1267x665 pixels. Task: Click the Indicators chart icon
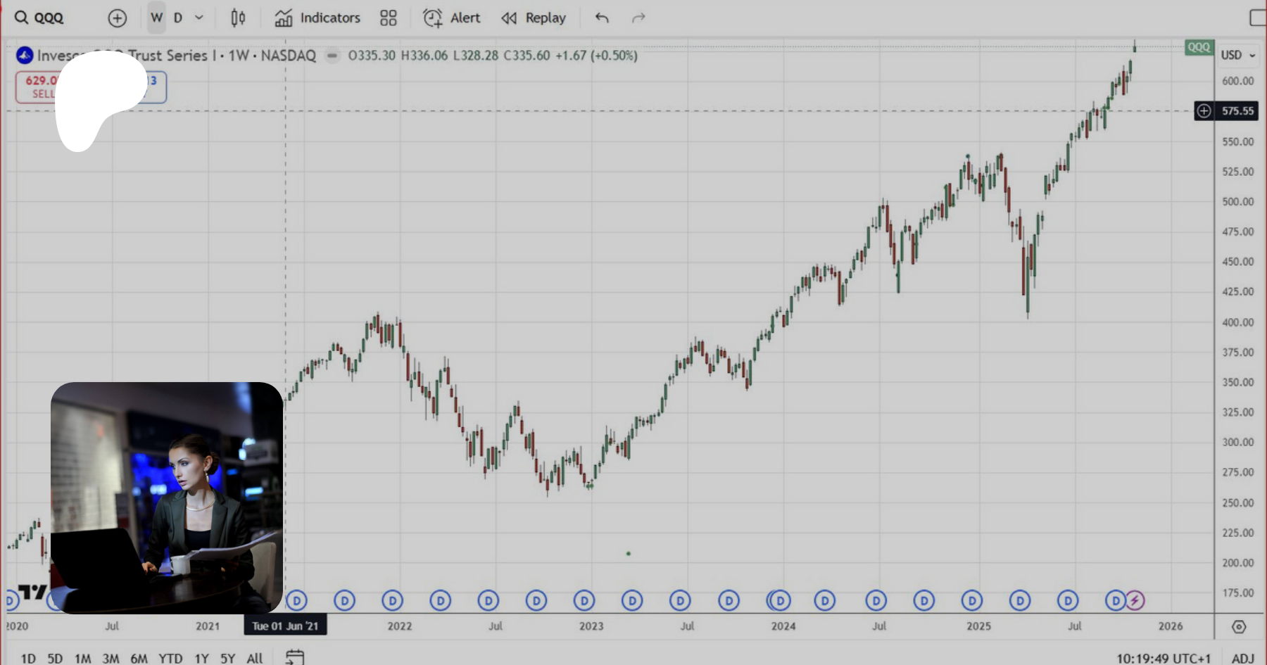284,18
